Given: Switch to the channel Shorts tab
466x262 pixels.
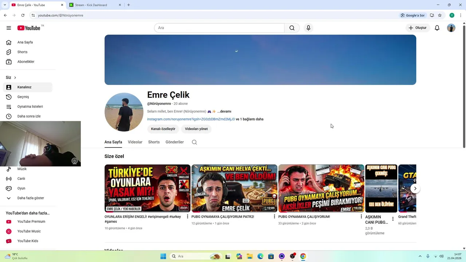Looking at the screenshot, I should [x=154, y=142].
